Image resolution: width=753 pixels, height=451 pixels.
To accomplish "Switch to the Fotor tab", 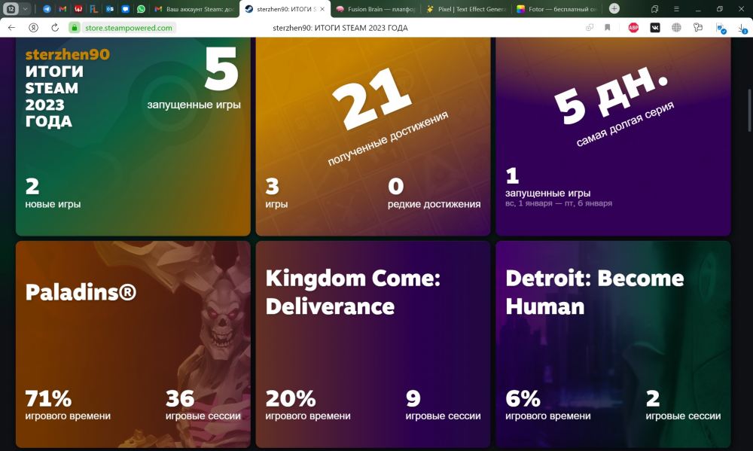I will (x=556, y=8).
